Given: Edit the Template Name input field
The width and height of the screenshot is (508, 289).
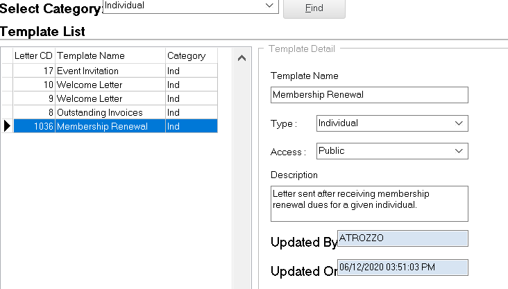Looking at the screenshot, I should pos(369,95).
